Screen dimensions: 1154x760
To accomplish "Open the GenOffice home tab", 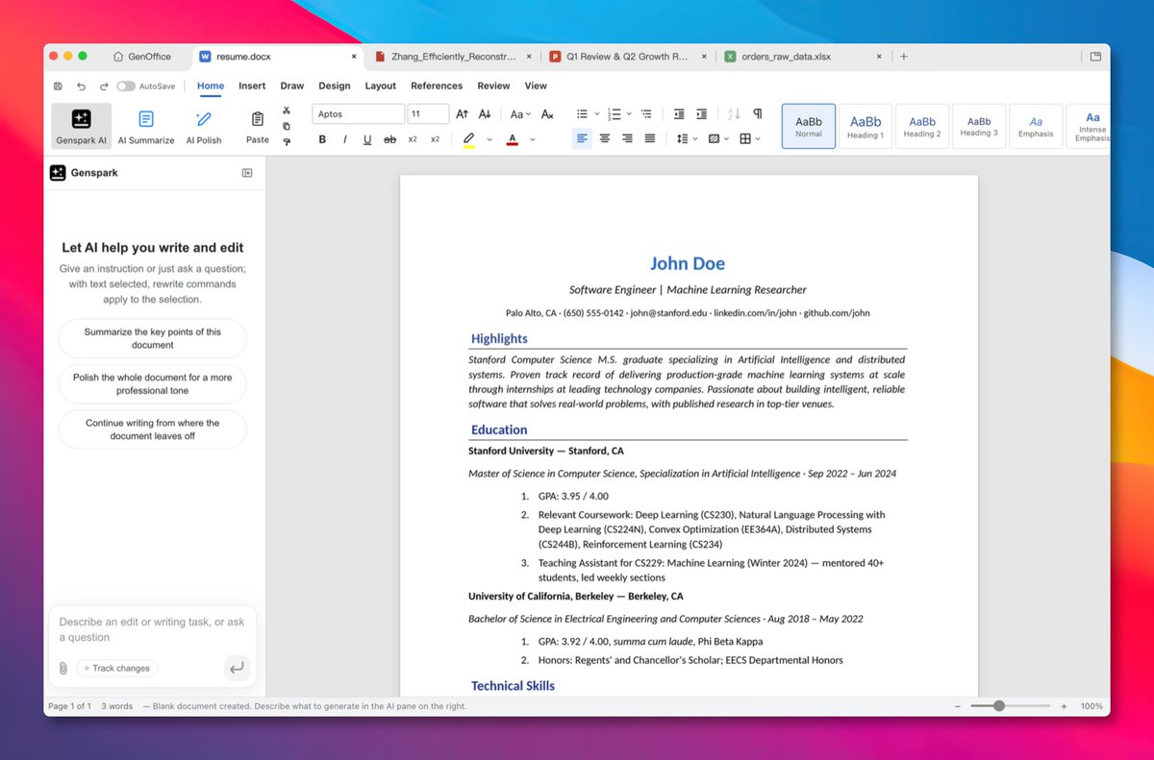I will (142, 57).
